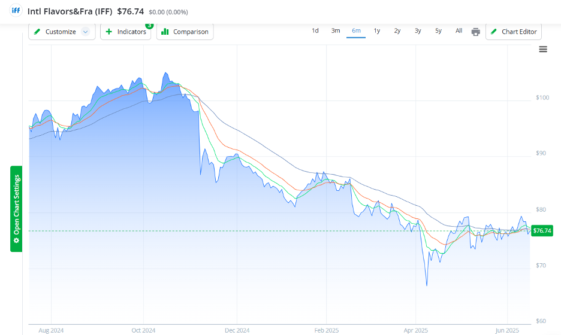The image size is (561, 335).
Task: Select the All time range
Action: 459,31
